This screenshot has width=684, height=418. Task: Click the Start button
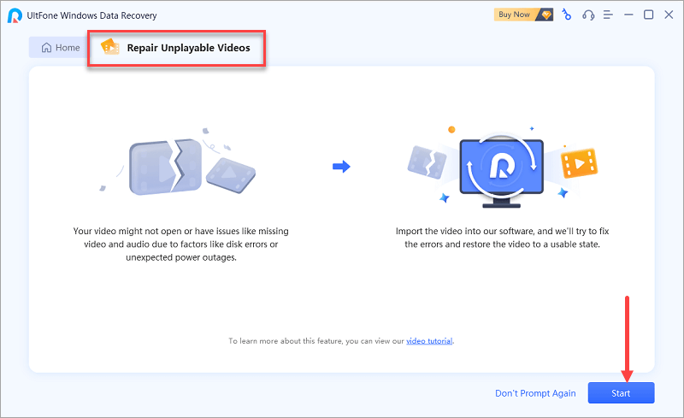621,392
